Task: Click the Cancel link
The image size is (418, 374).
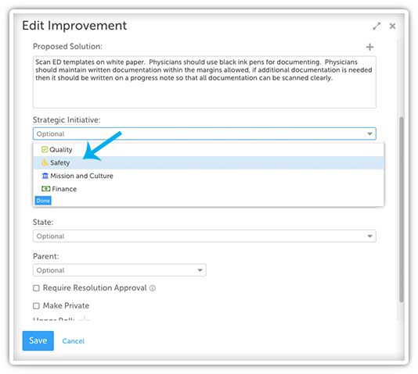Action: tap(74, 341)
